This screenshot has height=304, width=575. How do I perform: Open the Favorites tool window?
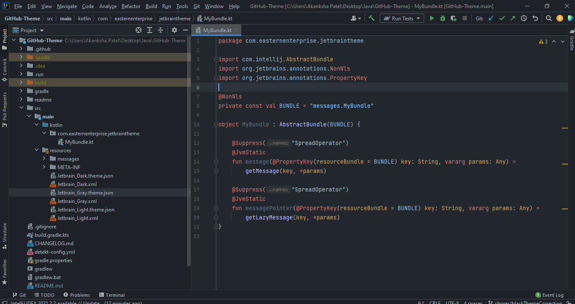(4, 271)
